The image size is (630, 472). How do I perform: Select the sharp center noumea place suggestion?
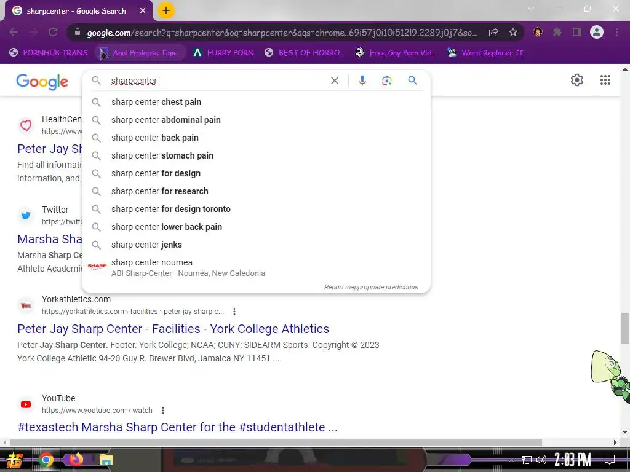point(256,267)
